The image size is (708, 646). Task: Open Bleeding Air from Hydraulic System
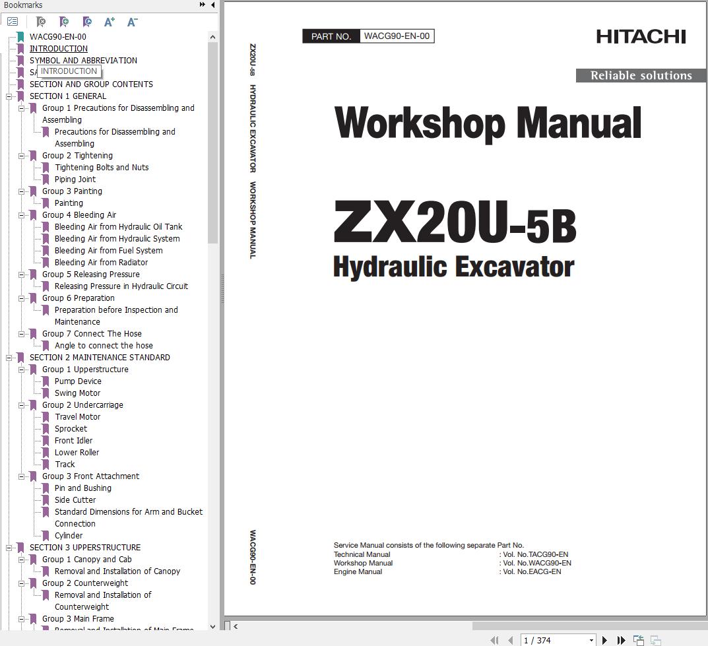pos(117,238)
